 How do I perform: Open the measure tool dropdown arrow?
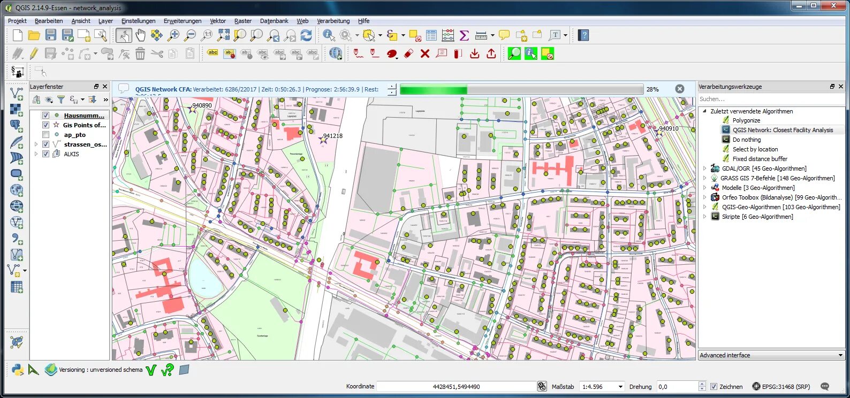[x=492, y=35]
